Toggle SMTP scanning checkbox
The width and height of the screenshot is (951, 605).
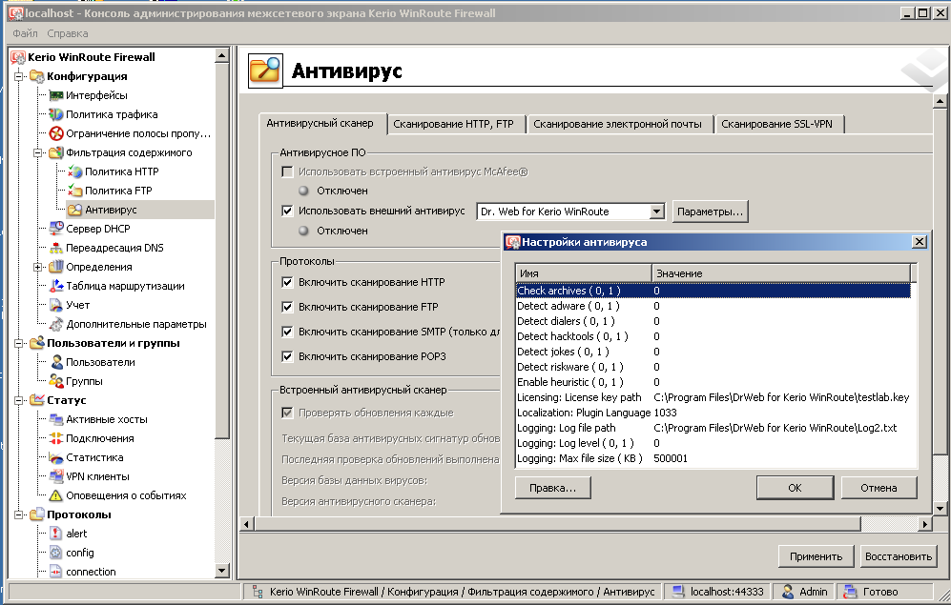point(287,332)
